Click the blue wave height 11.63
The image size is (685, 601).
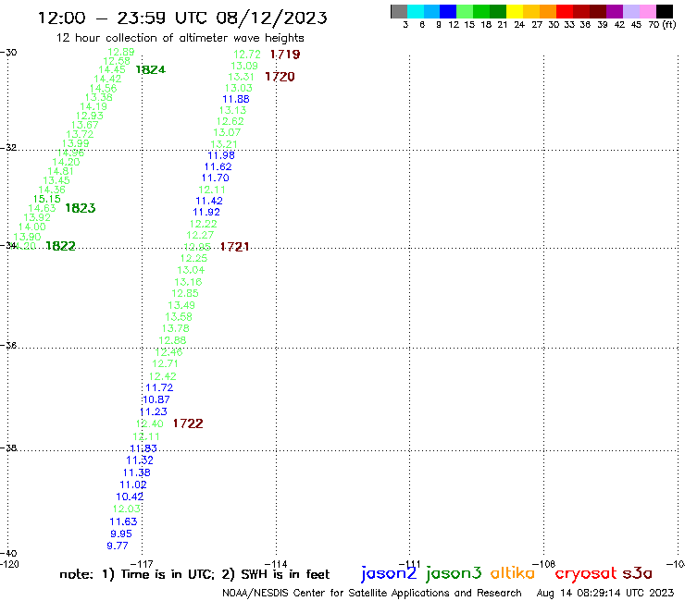(x=123, y=521)
